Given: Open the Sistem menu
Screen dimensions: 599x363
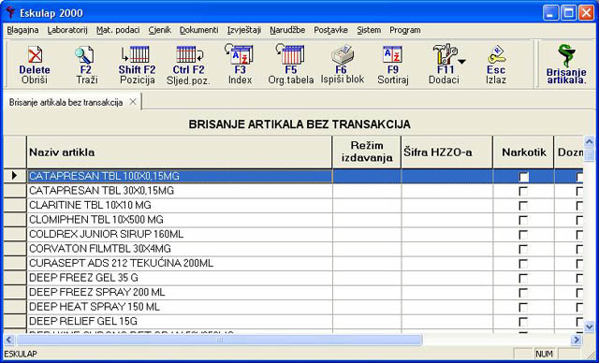Looking at the screenshot, I should click(369, 30).
